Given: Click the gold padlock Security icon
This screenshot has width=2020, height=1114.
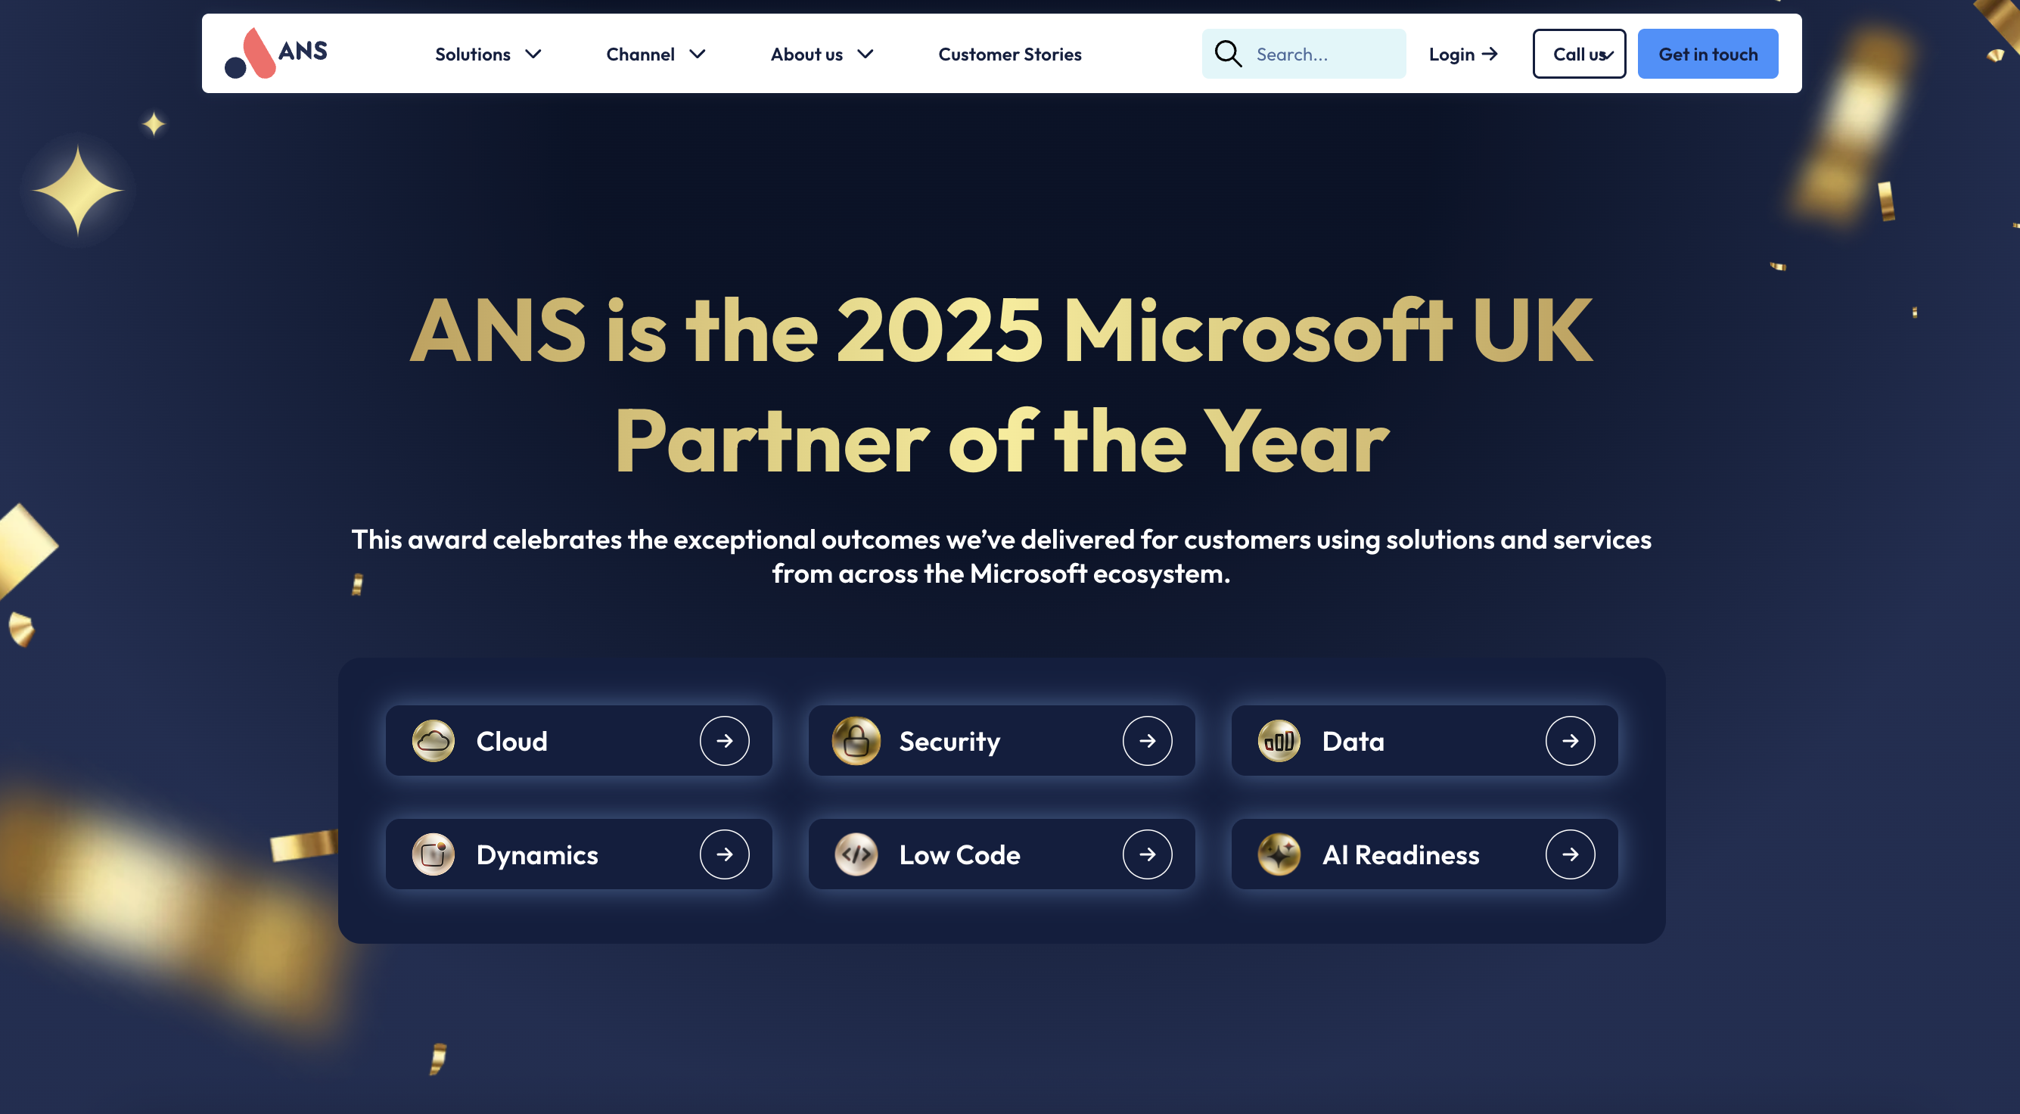Looking at the screenshot, I should click(856, 741).
